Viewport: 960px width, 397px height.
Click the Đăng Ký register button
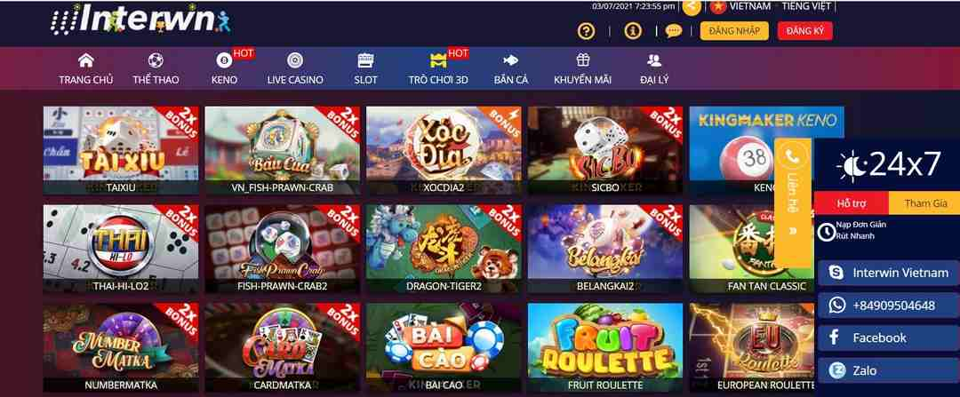[805, 30]
